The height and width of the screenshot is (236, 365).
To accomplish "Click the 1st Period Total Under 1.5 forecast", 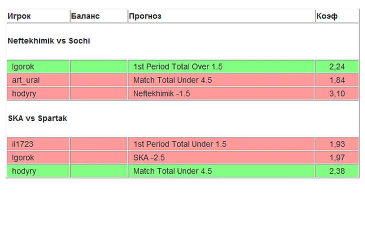I will click(180, 144).
